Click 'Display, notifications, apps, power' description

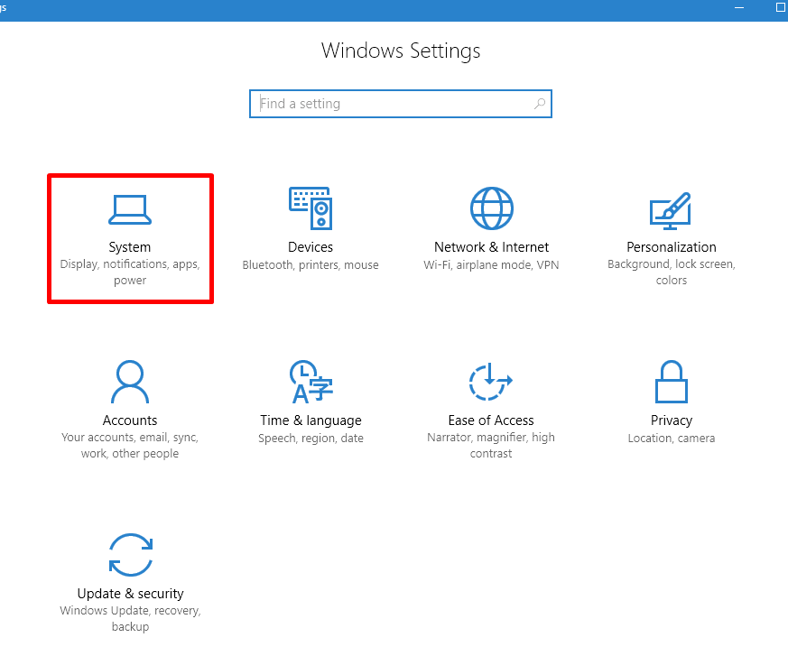click(x=130, y=272)
